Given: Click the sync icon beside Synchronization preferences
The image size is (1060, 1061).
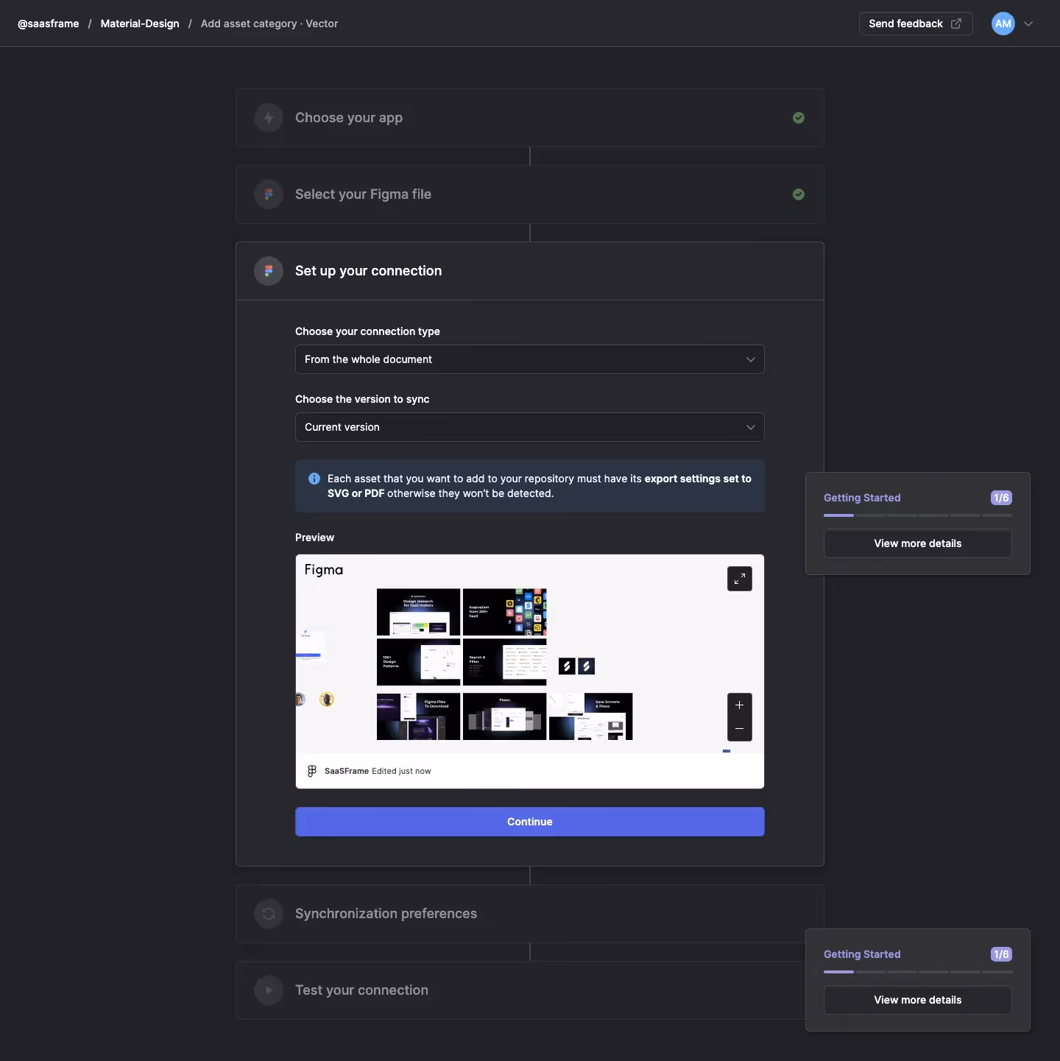Looking at the screenshot, I should pyautogui.click(x=268, y=913).
